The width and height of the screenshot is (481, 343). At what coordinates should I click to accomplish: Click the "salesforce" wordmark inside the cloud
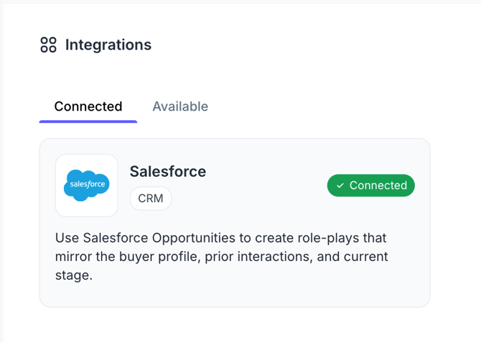click(88, 185)
